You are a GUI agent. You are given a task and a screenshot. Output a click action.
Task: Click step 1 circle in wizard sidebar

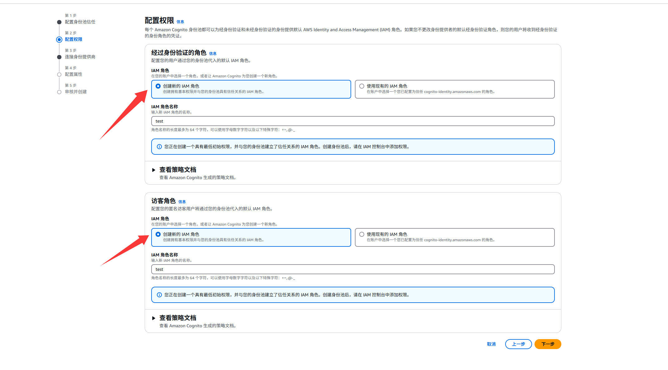[x=59, y=22]
